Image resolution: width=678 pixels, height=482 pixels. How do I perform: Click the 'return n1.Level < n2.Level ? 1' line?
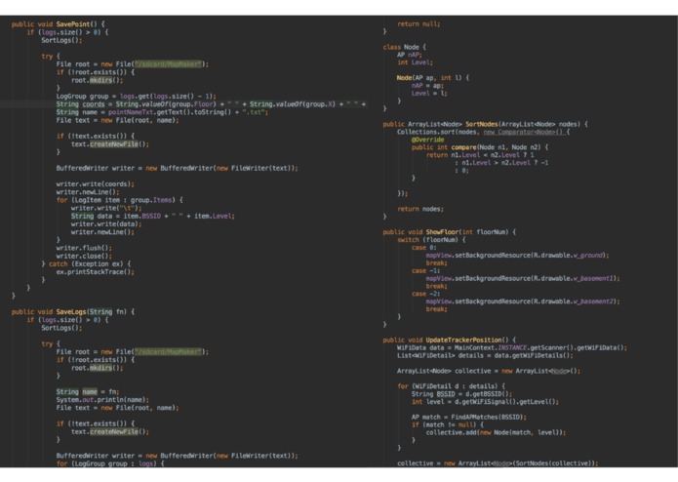tap(480, 155)
